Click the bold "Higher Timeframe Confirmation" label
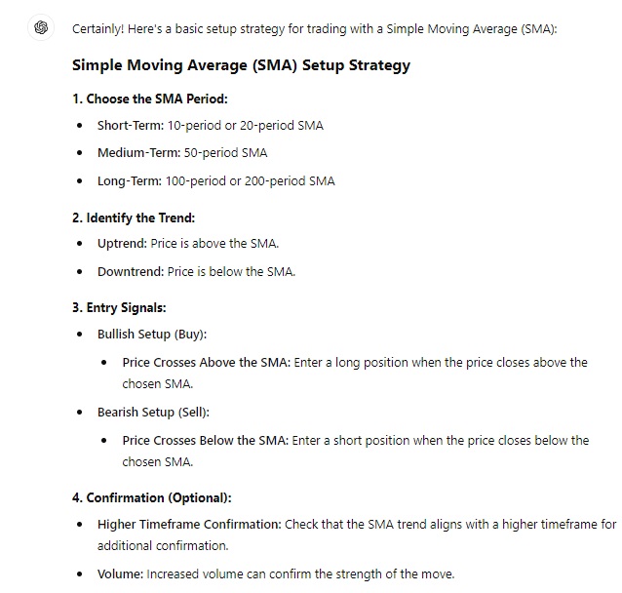The width and height of the screenshot is (622, 593). click(190, 524)
